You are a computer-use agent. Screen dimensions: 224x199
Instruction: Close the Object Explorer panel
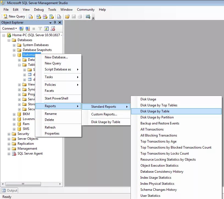click(60, 22)
